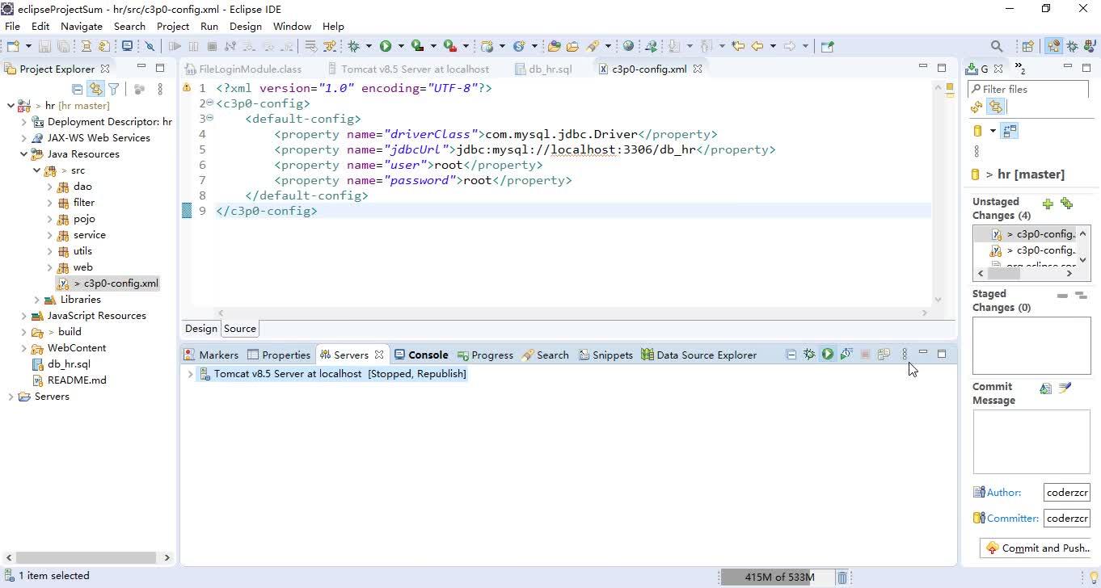Open the Debug dropdown arrow

[369, 46]
